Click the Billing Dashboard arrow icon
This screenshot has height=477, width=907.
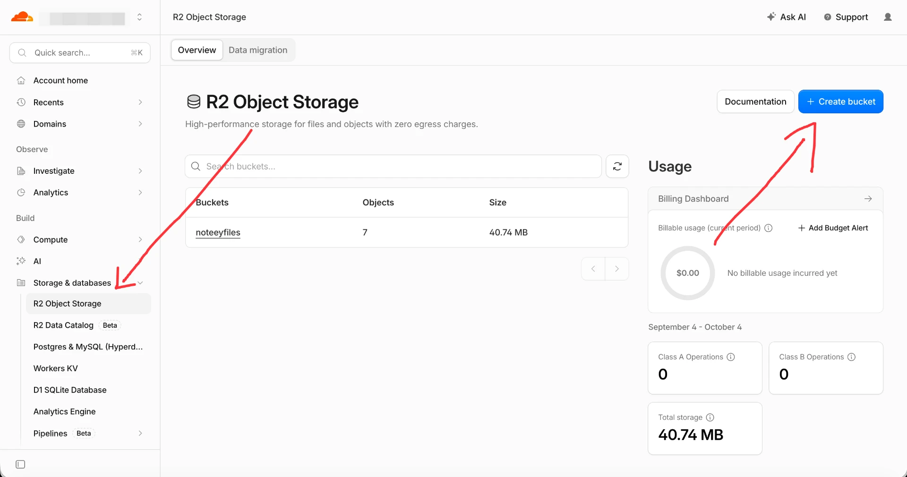868,199
